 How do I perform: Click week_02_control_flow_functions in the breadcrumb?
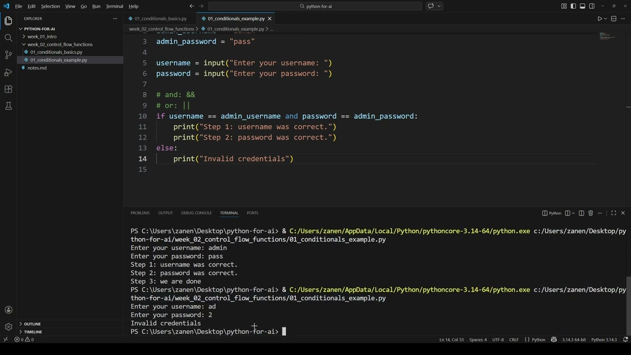pyautogui.click(x=162, y=29)
